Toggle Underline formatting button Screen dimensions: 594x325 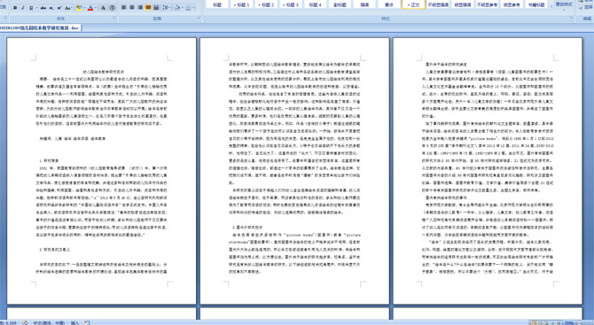tap(31, 8)
